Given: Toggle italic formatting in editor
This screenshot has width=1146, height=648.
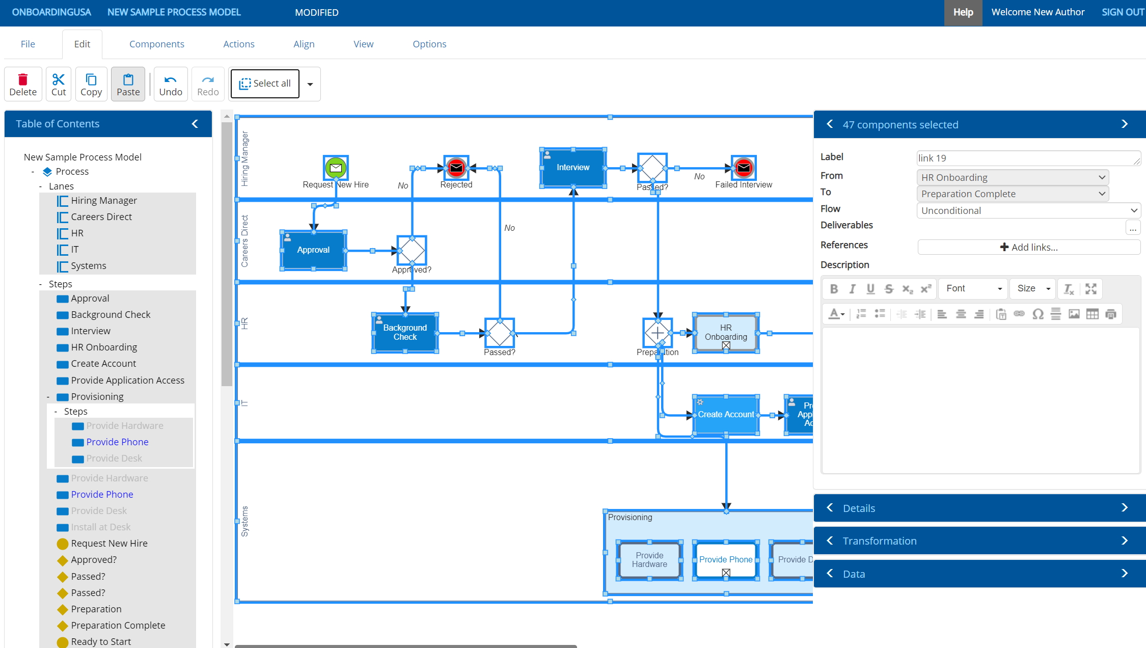Looking at the screenshot, I should pyautogui.click(x=852, y=289).
